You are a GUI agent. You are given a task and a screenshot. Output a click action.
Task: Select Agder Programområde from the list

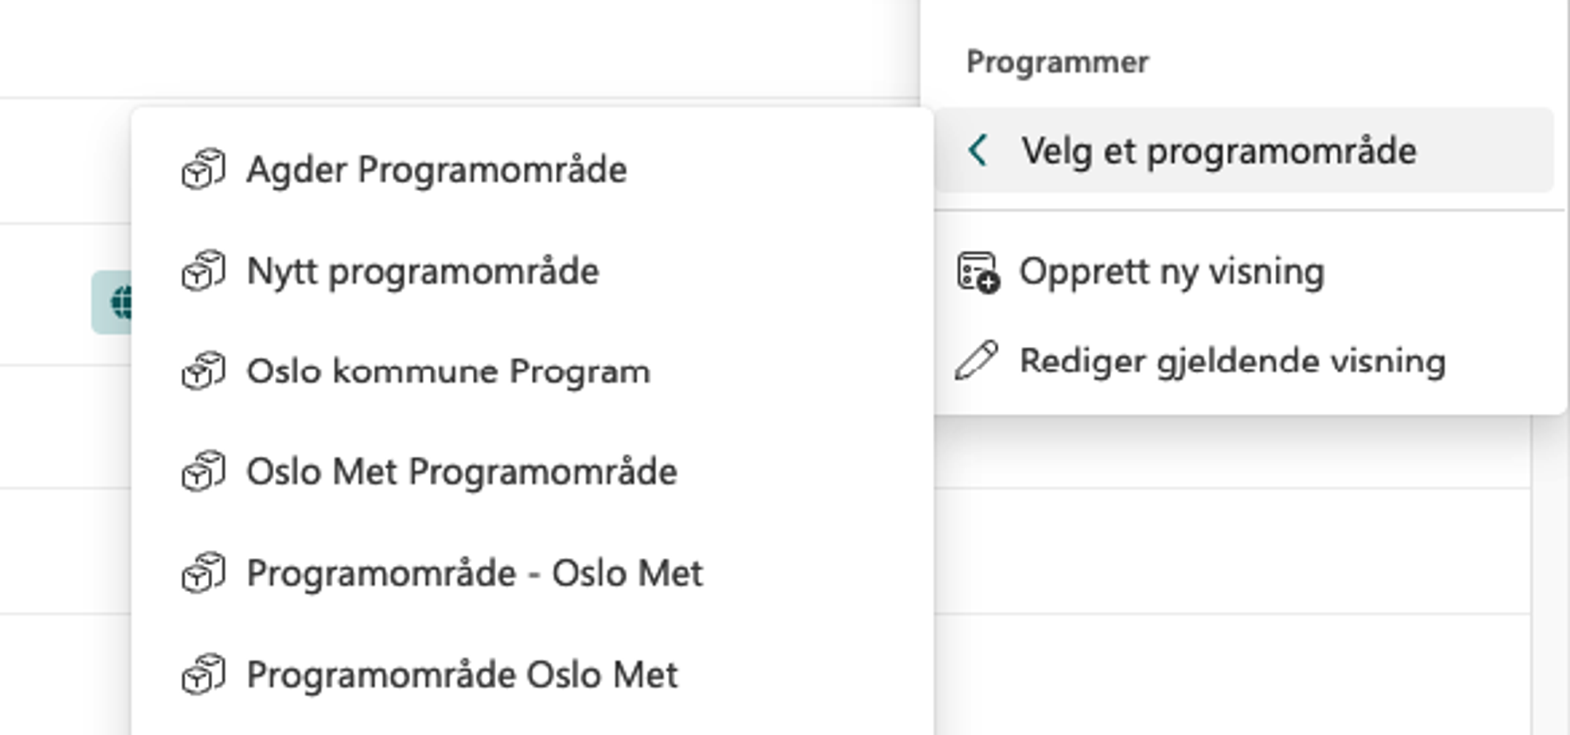[437, 169]
